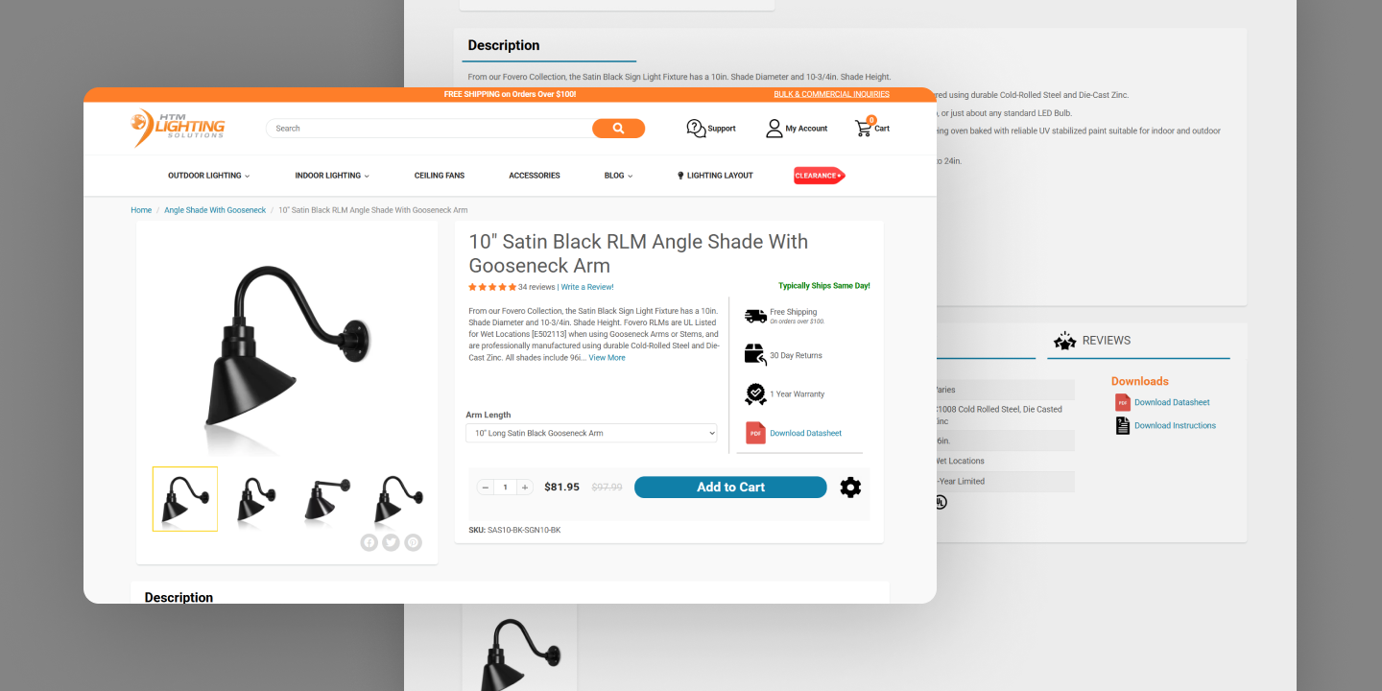Open the Ceiling Fans menu item
The height and width of the screenshot is (691, 1382).
coord(440,176)
